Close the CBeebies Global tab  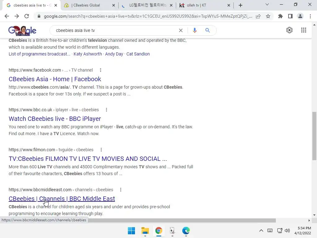coord(114,6)
